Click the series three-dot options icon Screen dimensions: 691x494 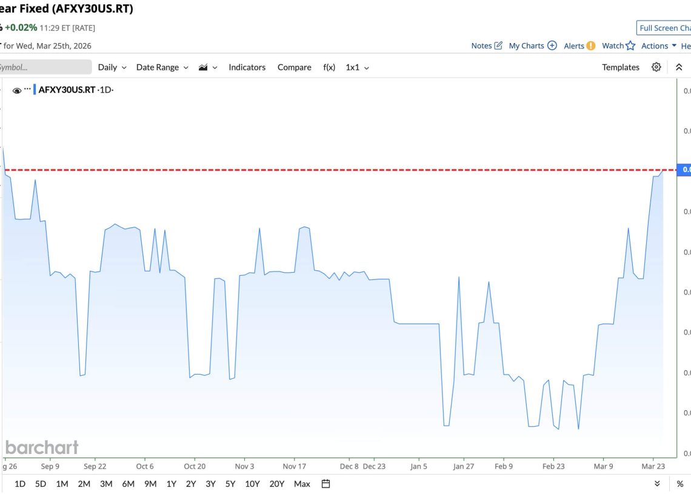[27, 90]
